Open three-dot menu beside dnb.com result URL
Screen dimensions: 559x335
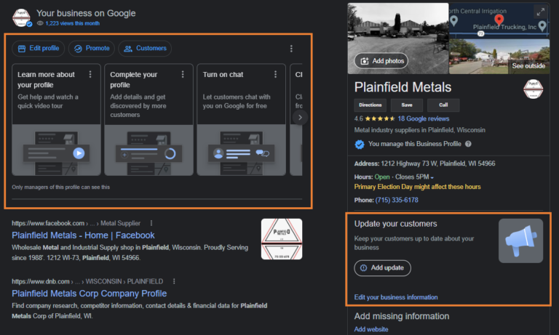174,281
